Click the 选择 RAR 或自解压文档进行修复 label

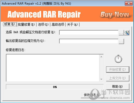point(31,32)
